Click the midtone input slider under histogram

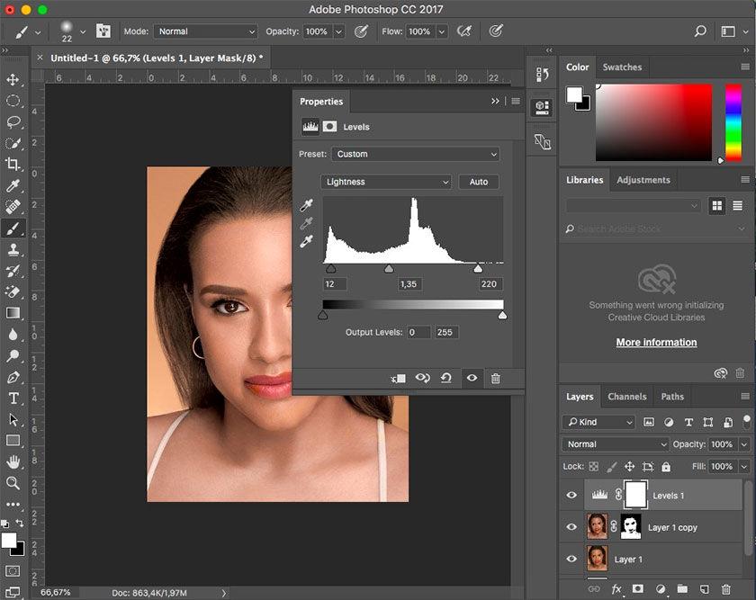[389, 268]
